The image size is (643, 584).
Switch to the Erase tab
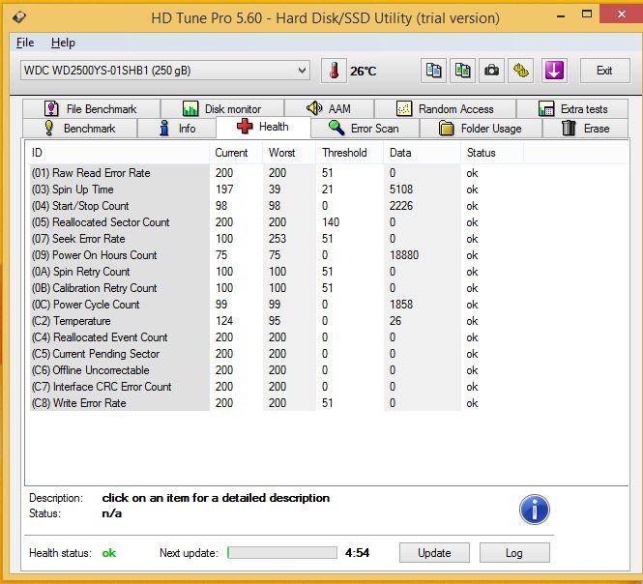point(586,129)
